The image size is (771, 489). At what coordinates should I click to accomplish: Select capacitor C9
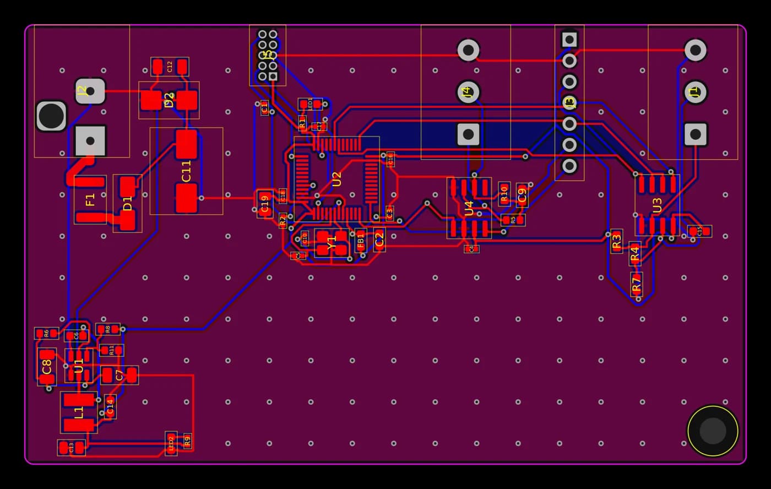[522, 195]
